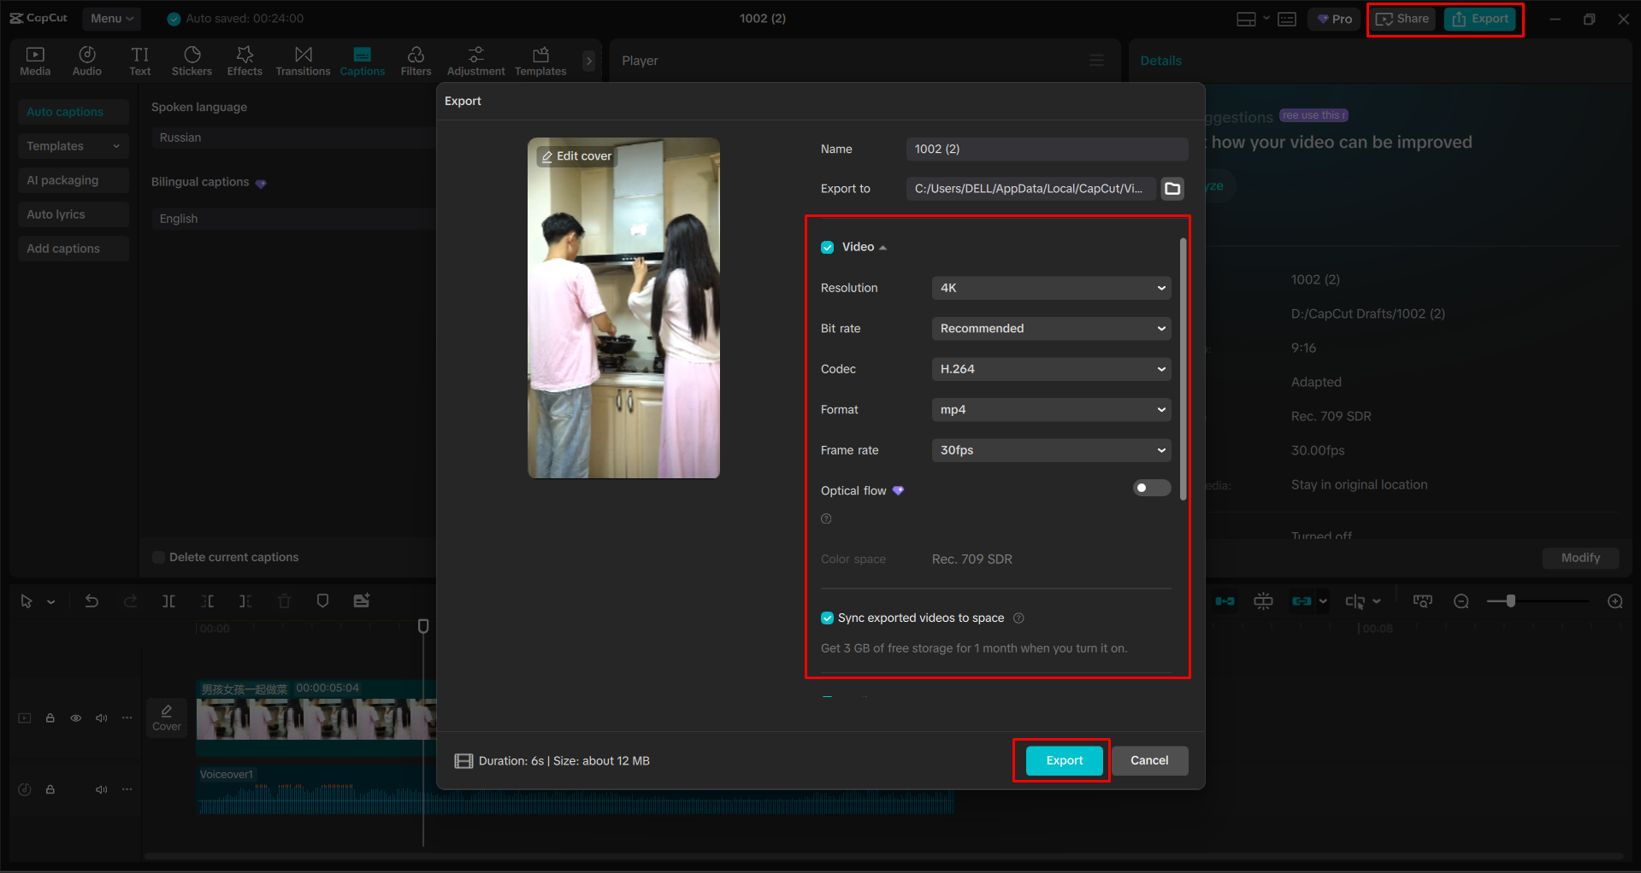Select the Transitions icon
The height and width of the screenshot is (873, 1641).
pyautogui.click(x=303, y=60)
